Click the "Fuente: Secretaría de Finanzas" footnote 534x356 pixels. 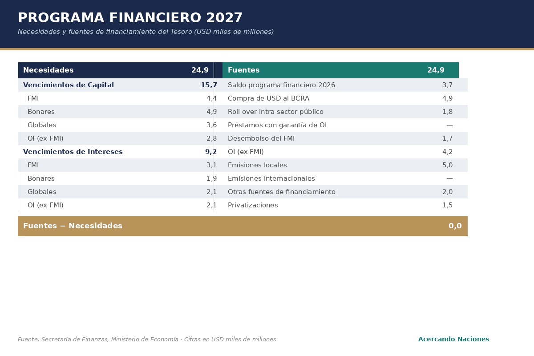click(x=147, y=340)
